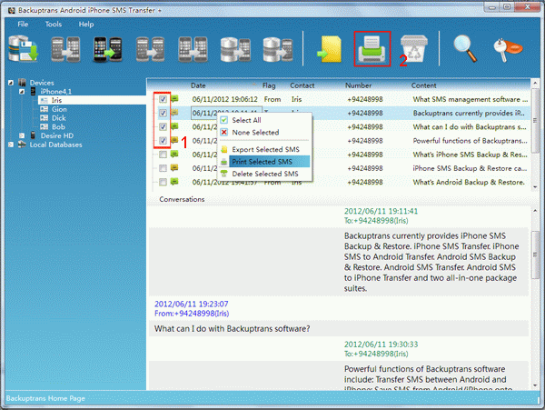This screenshot has width=545, height=410.
Task: Click the Flag column header
Action: point(269,85)
